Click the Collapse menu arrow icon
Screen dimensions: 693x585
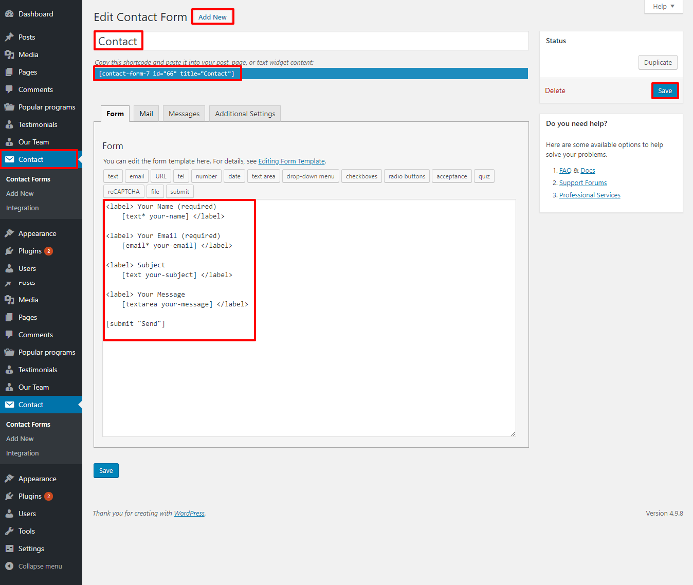coord(9,566)
